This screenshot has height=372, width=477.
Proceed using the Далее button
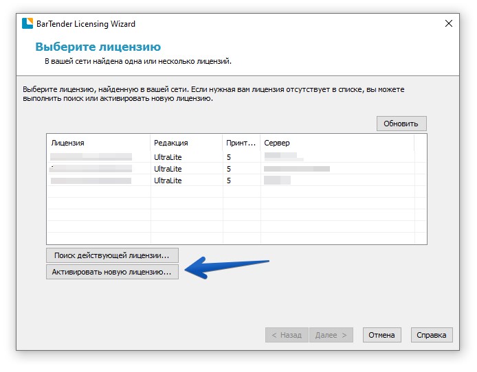331,335
